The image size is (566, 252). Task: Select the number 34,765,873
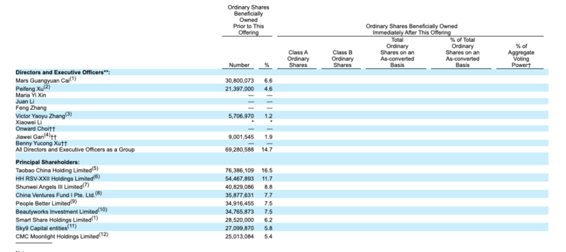(x=239, y=212)
